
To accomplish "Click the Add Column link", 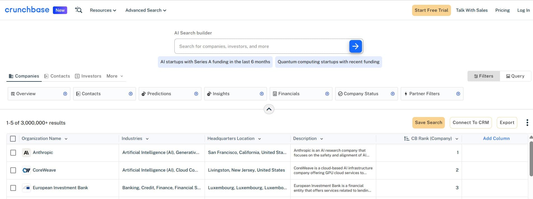I will [496, 139].
